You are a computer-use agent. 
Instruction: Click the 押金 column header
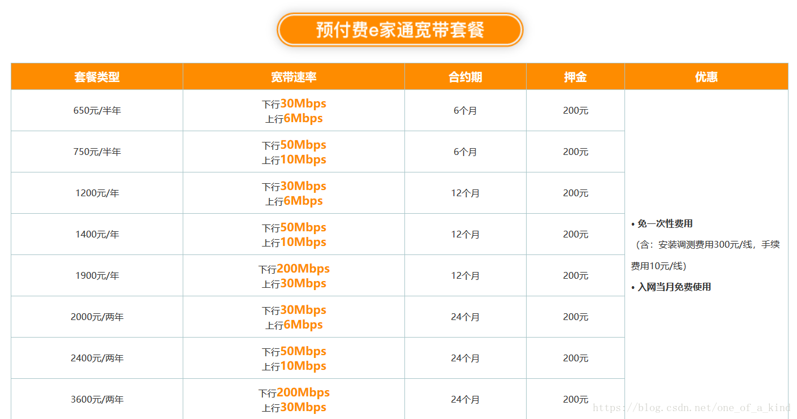[x=575, y=76]
